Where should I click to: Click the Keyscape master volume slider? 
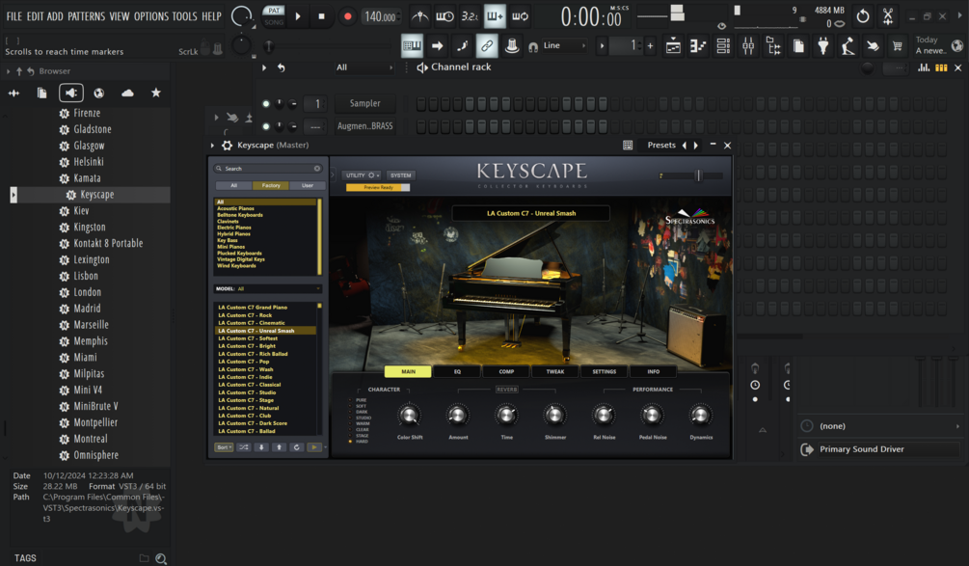690,176
